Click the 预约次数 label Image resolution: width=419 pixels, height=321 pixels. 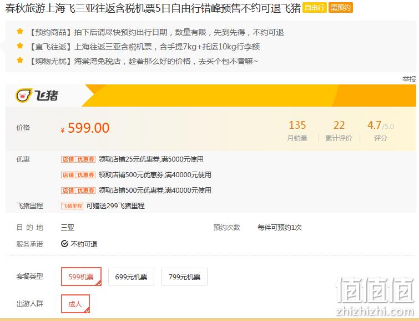coord(226,228)
